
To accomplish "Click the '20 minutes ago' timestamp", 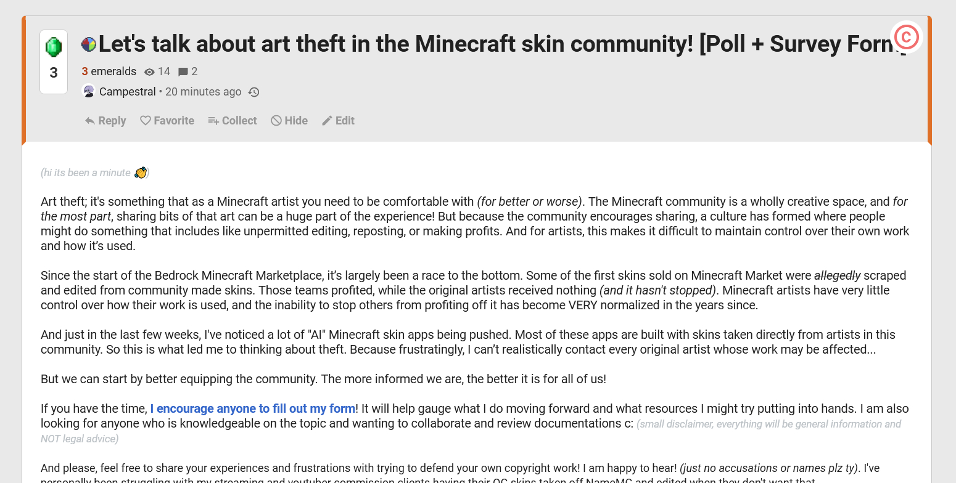I will (204, 92).
